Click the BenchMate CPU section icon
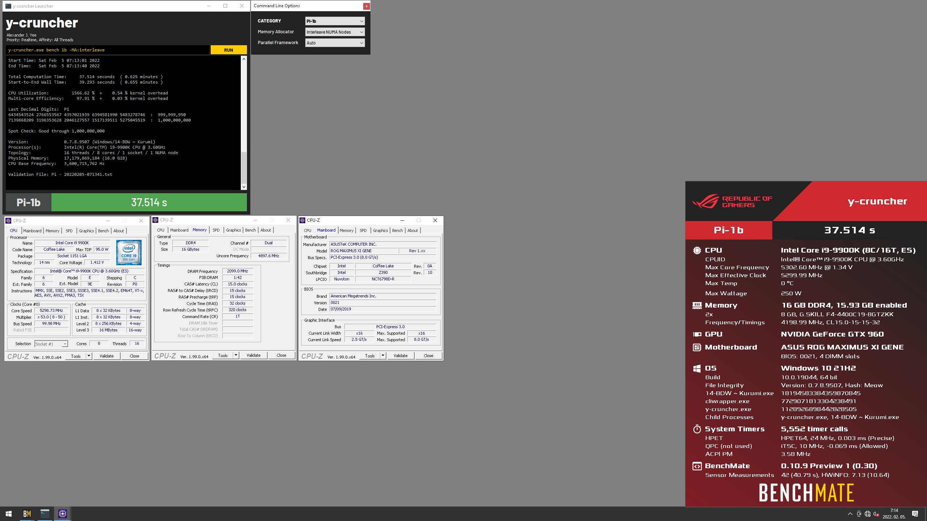Viewport: 927px width, 521px height. pos(697,250)
